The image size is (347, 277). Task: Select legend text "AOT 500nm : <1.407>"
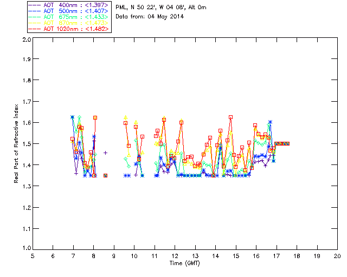(76, 11)
